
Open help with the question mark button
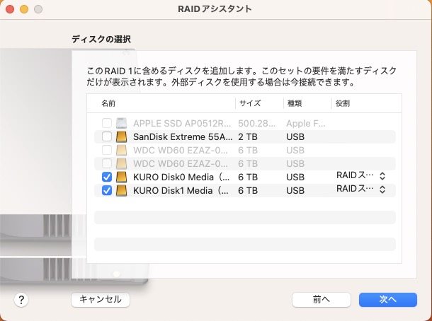tap(22, 300)
